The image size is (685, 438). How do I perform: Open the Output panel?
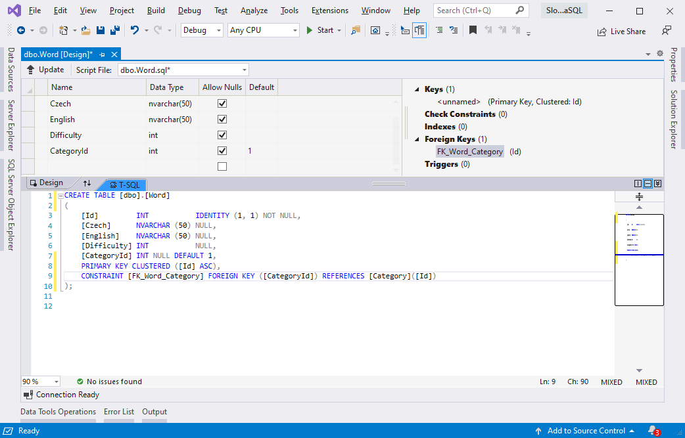(154, 412)
